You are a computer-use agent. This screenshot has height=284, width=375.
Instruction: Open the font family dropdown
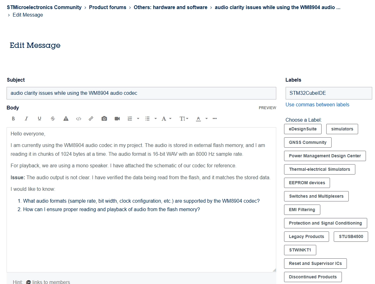[167, 119]
